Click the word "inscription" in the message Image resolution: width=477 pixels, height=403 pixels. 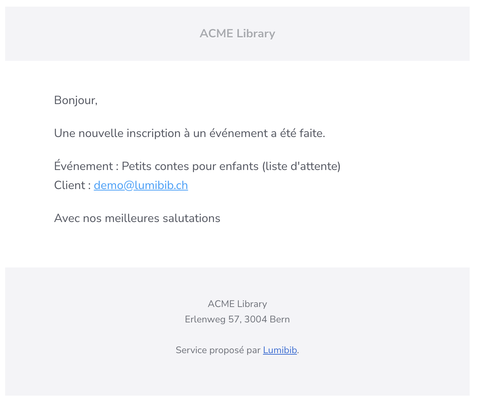tap(153, 133)
